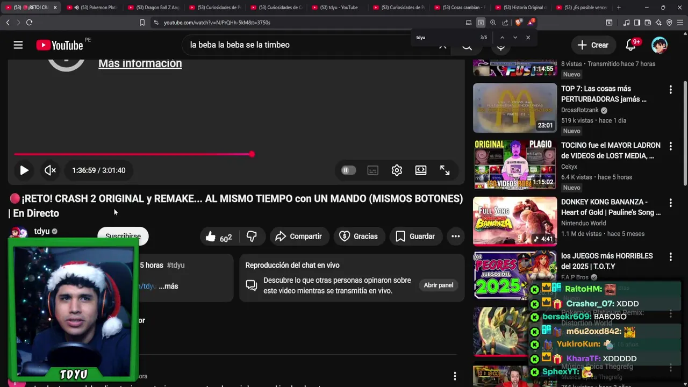The width and height of the screenshot is (688, 387).
Task: Switch to Pokemon Platinum tab
Action: [92, 8]
